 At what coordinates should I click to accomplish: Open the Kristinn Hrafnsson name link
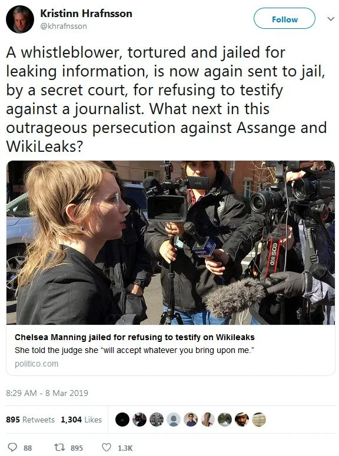coord(86,14)
